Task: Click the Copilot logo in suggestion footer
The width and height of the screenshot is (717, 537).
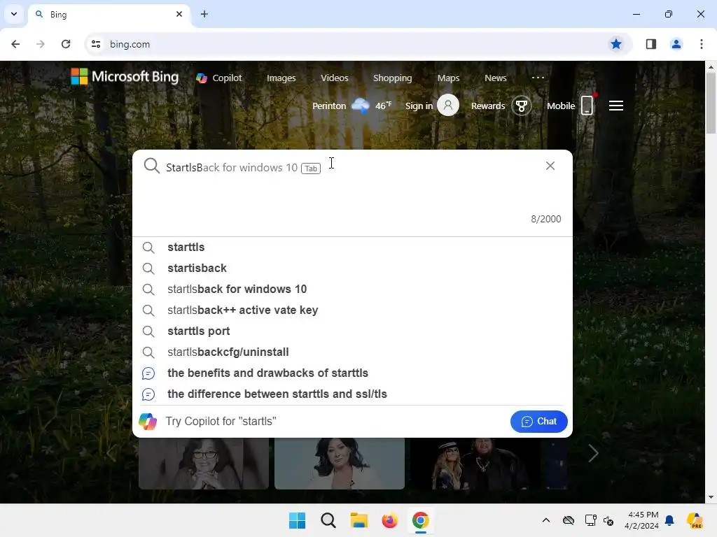Action: tap(148, 422)
